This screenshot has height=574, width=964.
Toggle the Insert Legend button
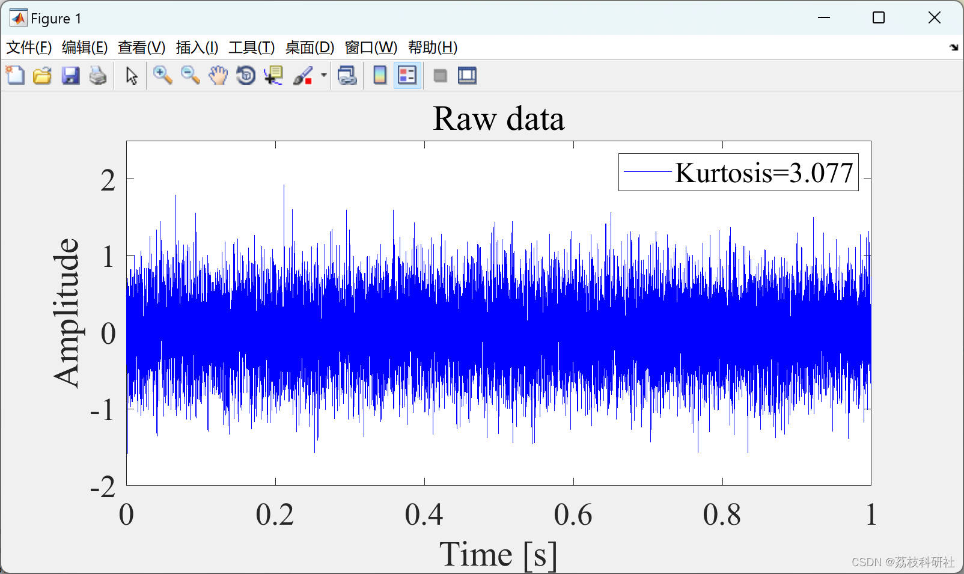point(407,76)
